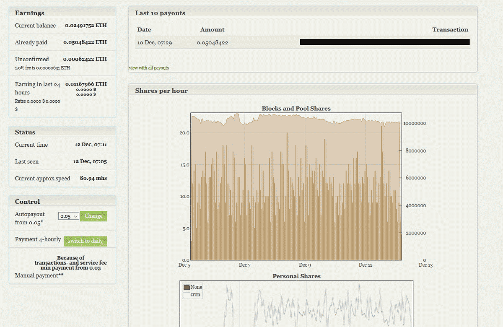The width and height of the screenshot is (503, 327).
Task: Open the view with all payouts link
Action: [x=149, y=68]
